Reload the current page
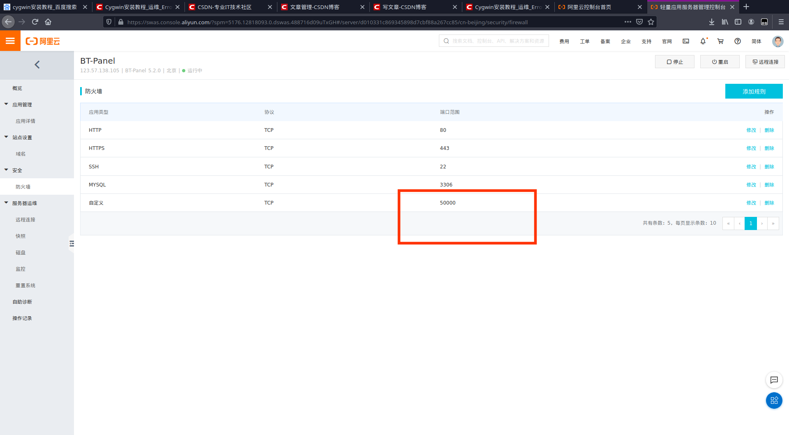Viewport: 789px width, 435px height. (x=35, y=22)
